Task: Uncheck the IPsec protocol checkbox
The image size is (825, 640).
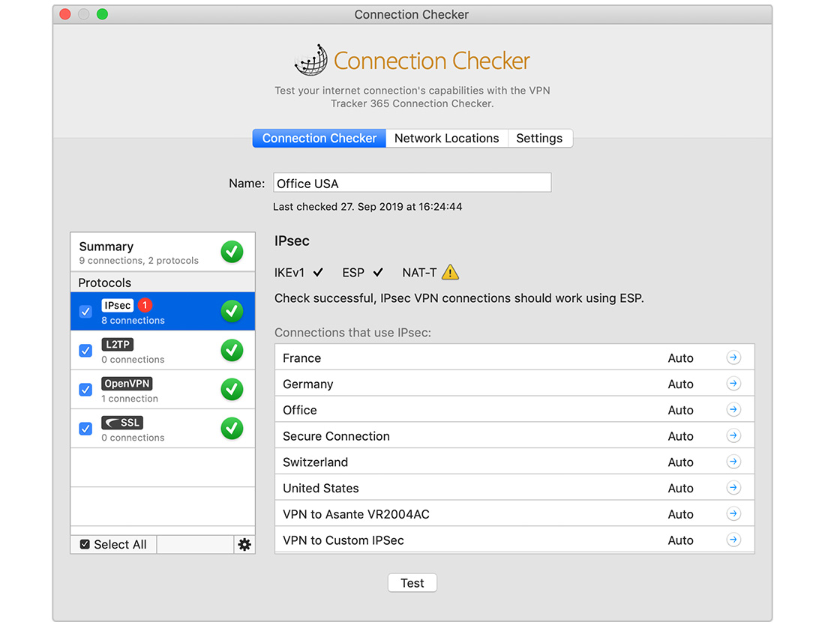Action: coord(86,311)
